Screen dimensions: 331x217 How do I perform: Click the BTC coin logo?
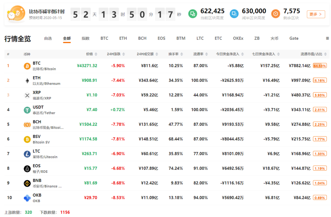[27, 66]
